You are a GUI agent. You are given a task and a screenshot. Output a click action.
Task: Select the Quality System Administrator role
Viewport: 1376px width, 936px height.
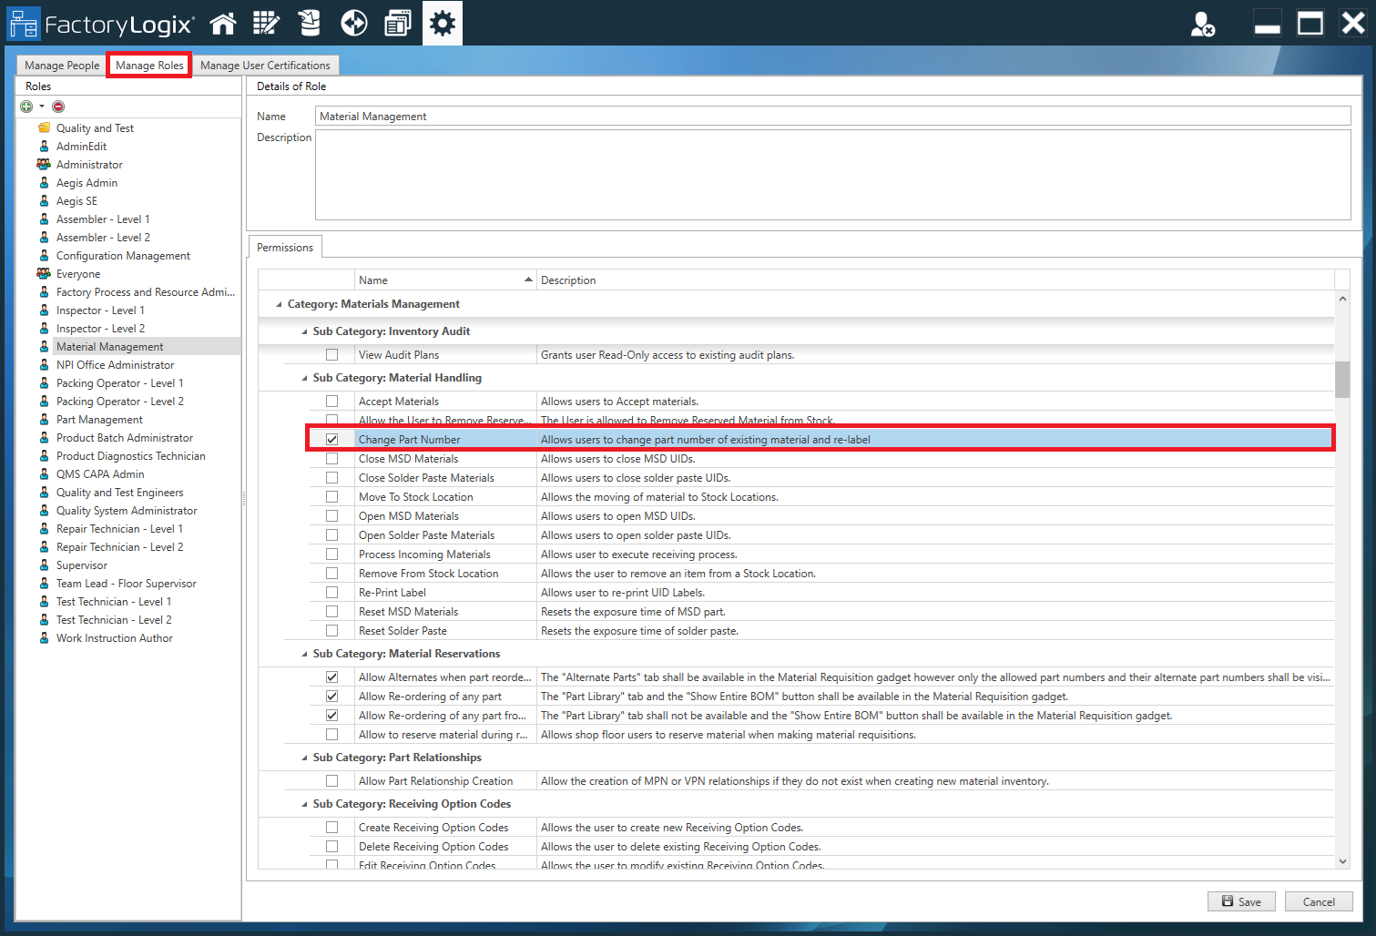pos(127,510)
